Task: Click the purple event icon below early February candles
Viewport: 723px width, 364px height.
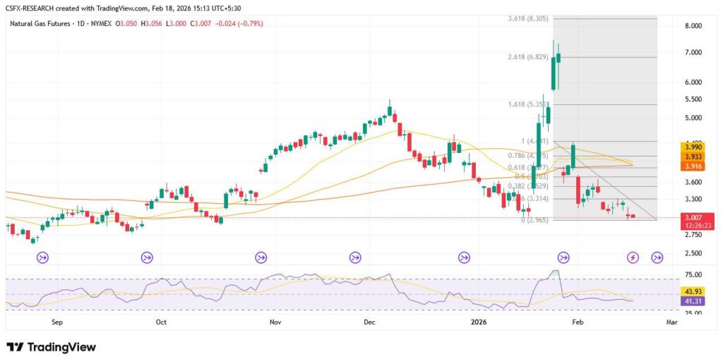Action: (x=563, y=257)
